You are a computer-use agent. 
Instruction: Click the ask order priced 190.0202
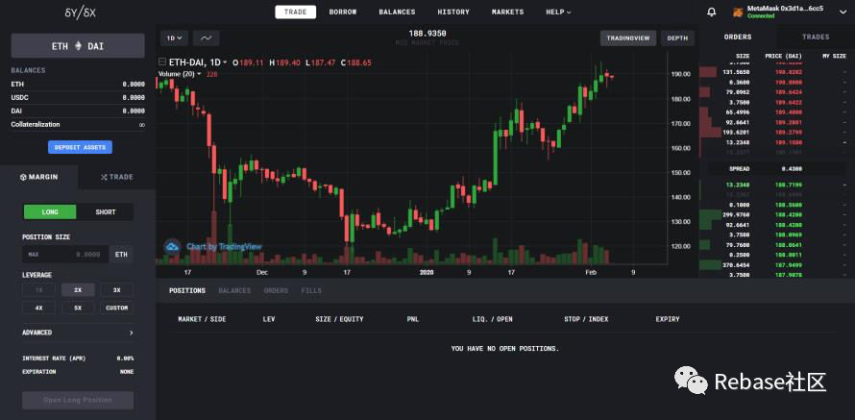777,72
